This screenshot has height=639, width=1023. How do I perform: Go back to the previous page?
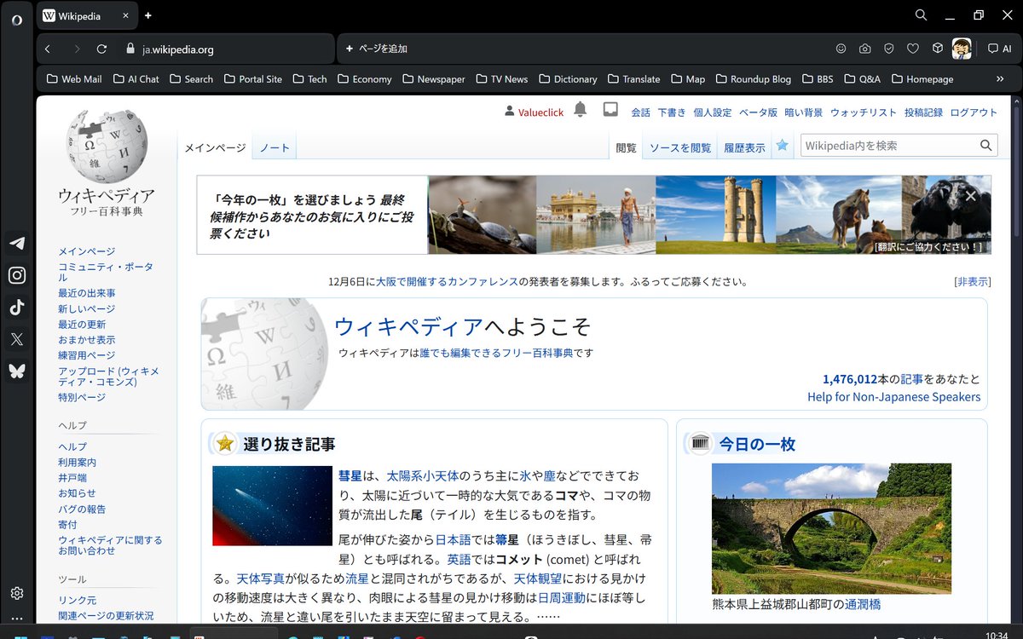coord(48,49)
